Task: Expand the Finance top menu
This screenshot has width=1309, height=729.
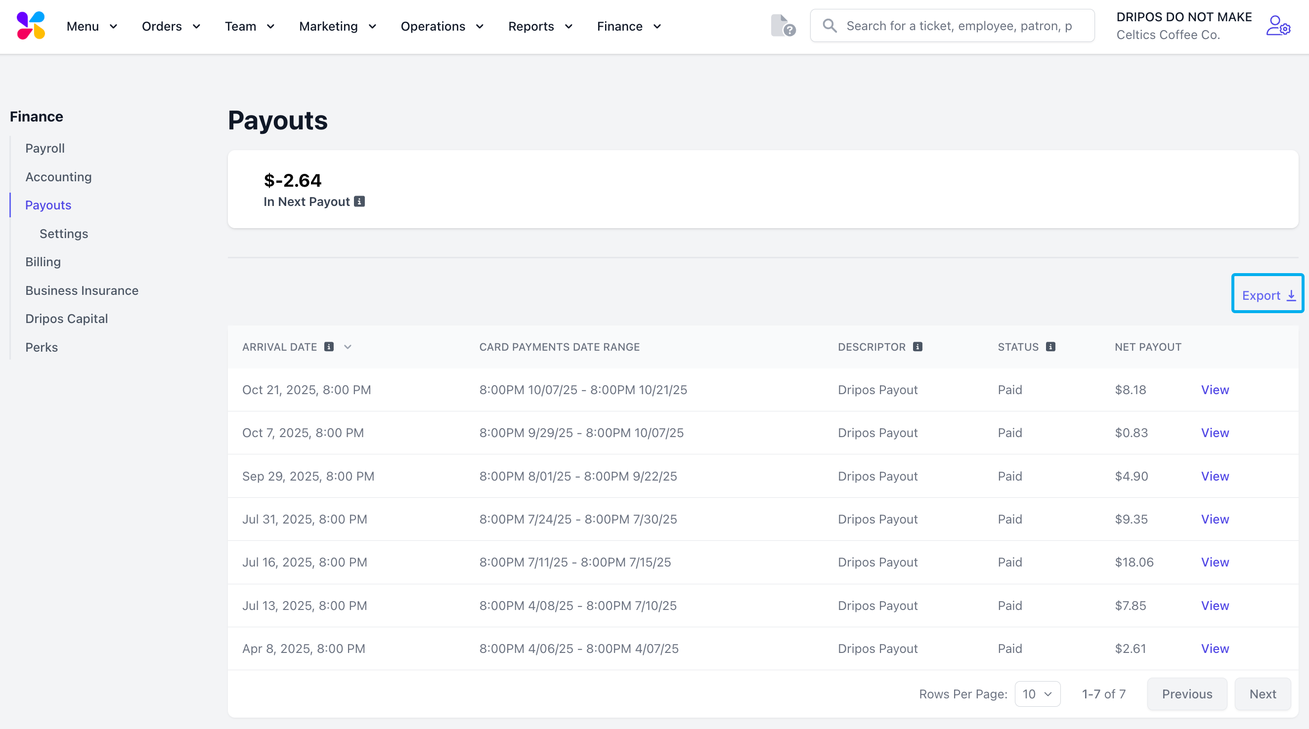Action: click(x=629, y=26)
